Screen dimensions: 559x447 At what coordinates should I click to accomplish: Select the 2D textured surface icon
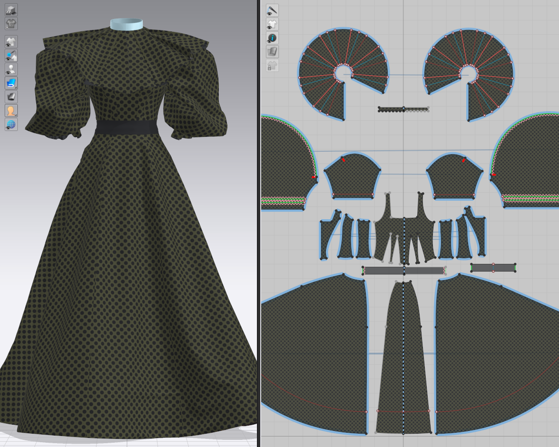[273, 51]
